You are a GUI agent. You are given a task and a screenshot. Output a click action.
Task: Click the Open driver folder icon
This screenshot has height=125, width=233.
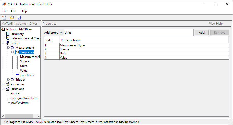pyautogui.click(x=12, y=18)
